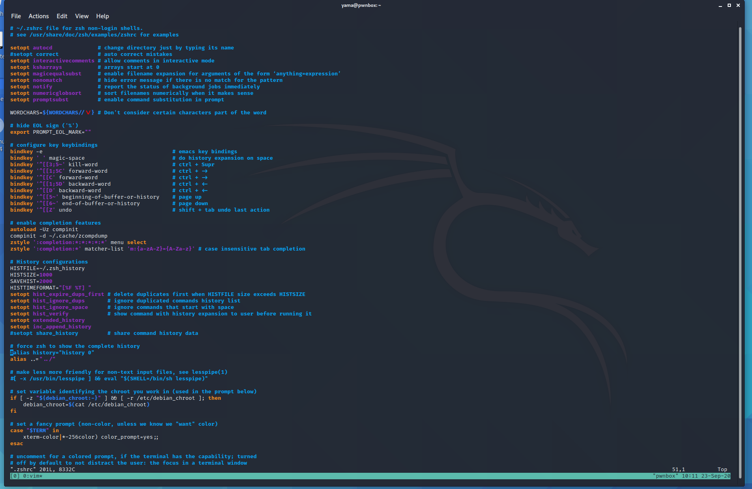752x489 pixels.
Task: Click the zstyle matcher-list line
Action: pos(158,249)
